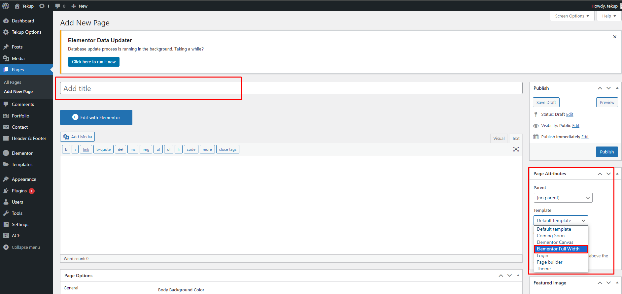Toggle the Publish panel collapse arrow

pos(617,88)
